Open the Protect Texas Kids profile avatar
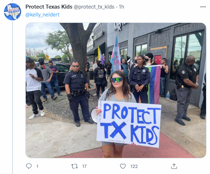This screenshot has width=210, height=174. coord(13,12)
